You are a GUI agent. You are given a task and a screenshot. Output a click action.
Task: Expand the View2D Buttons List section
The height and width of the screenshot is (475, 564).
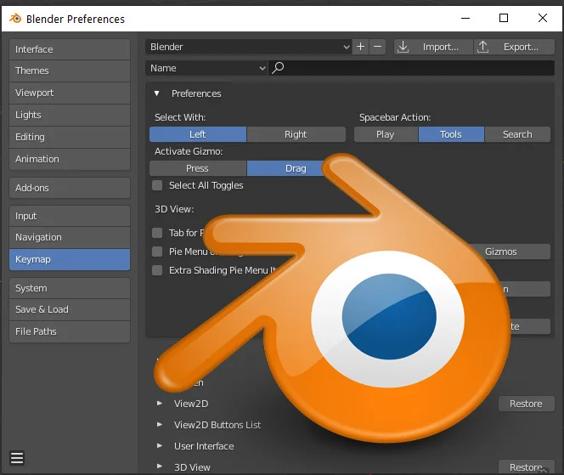coord(159,425)
